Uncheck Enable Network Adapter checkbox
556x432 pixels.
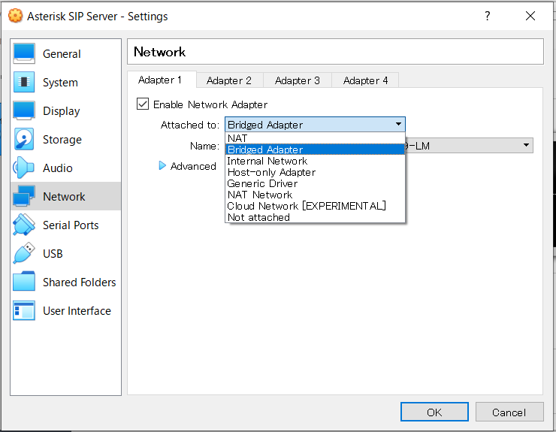point(143,104)
